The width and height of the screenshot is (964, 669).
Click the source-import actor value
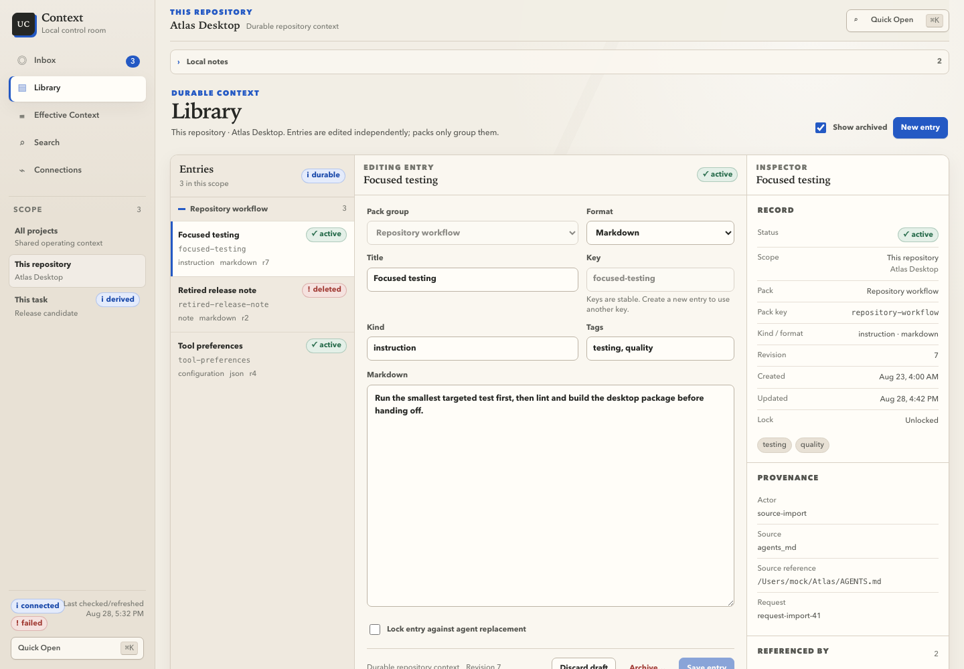782,514
